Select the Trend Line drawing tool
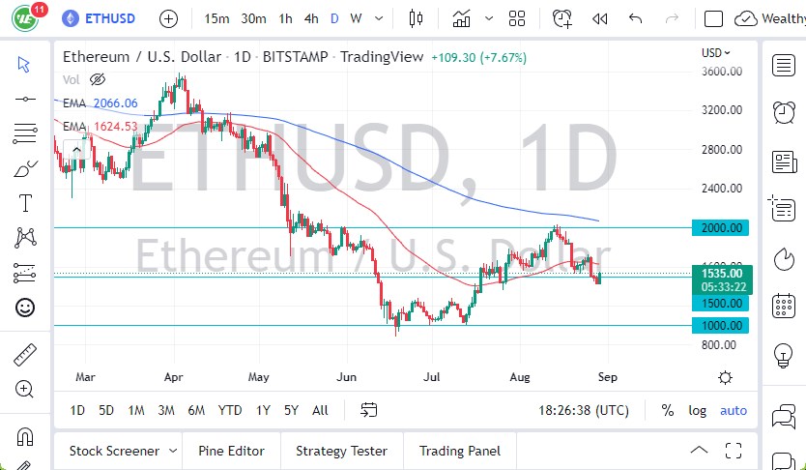This screenshot has height=470, width=806. [x=24, y=99]
